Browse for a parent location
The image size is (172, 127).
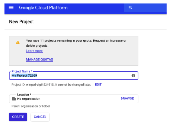pos(127,98)
